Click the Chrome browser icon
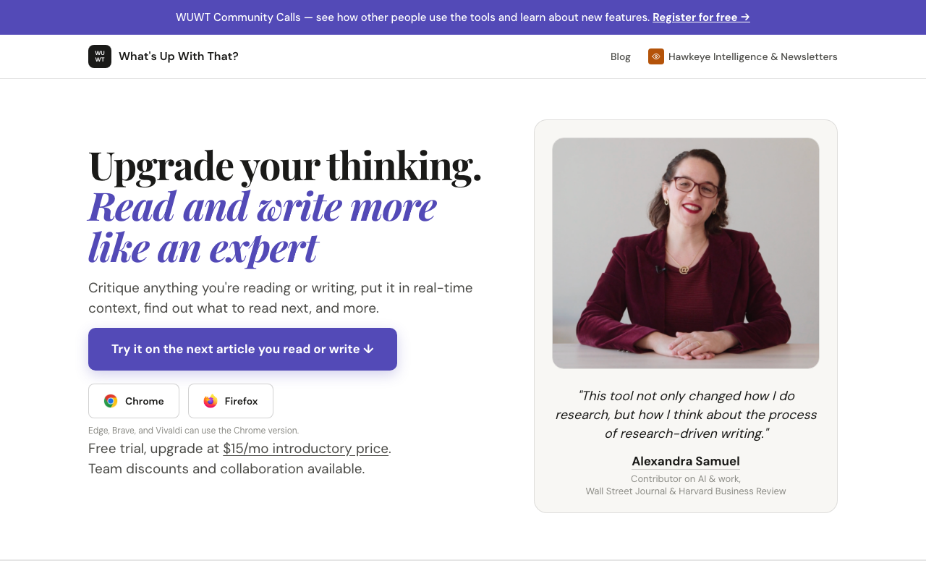Screen dimensions: 926x579 coord(111,401)
